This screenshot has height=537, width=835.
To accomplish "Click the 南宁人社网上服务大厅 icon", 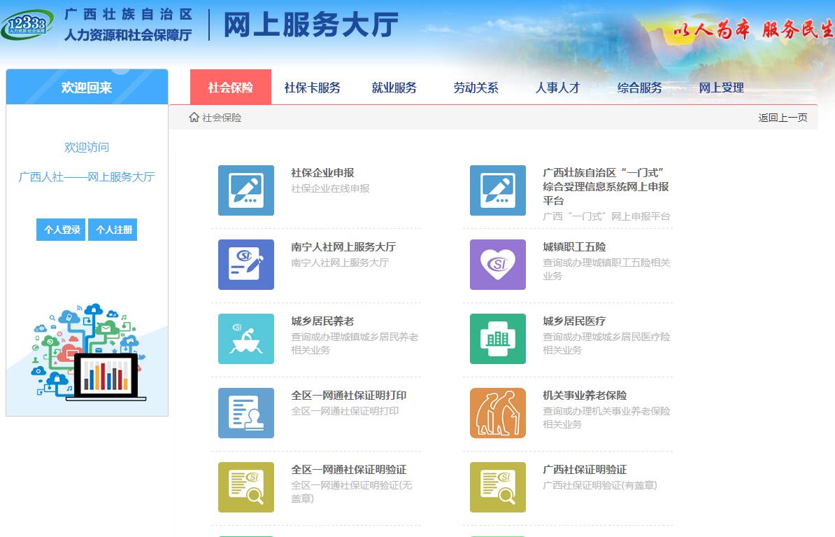I will pyautogui.click(x=246, y=265).
